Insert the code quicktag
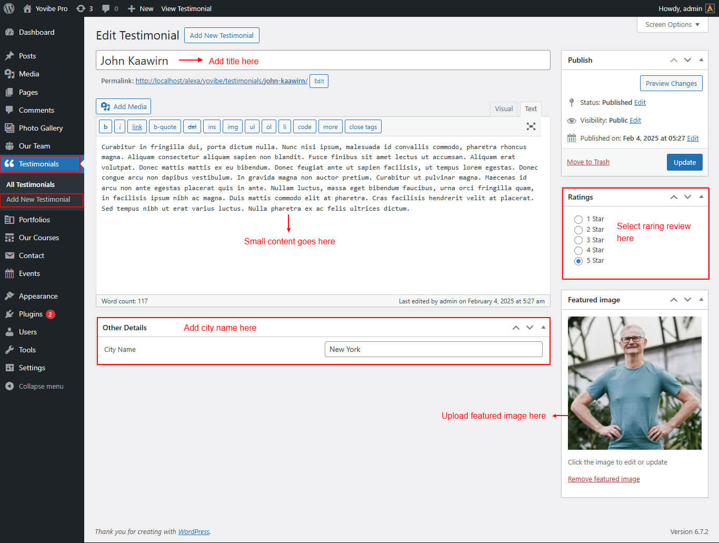 coord(305,126)
